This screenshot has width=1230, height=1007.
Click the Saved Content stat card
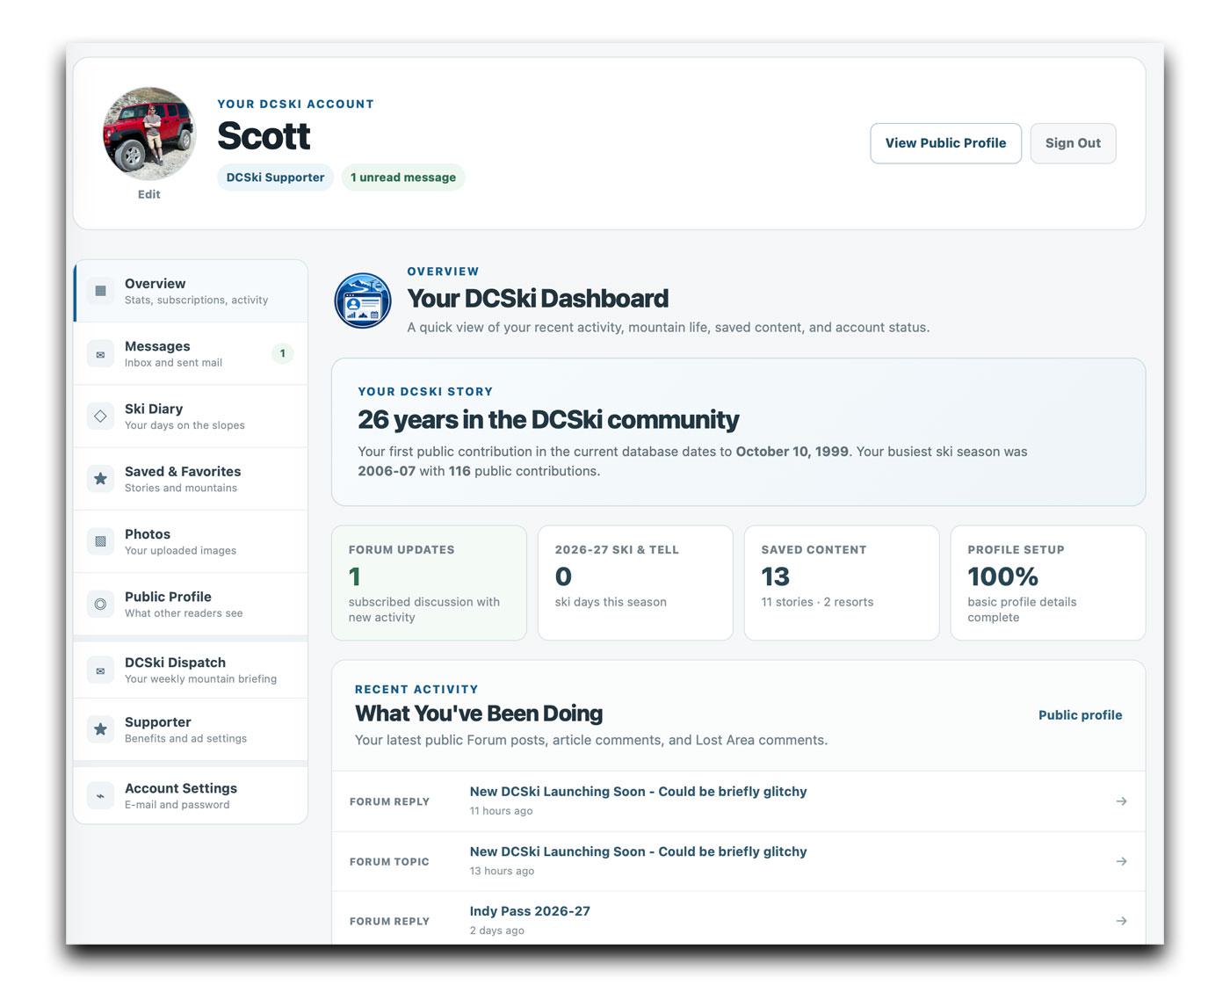[x=842, y=583]
